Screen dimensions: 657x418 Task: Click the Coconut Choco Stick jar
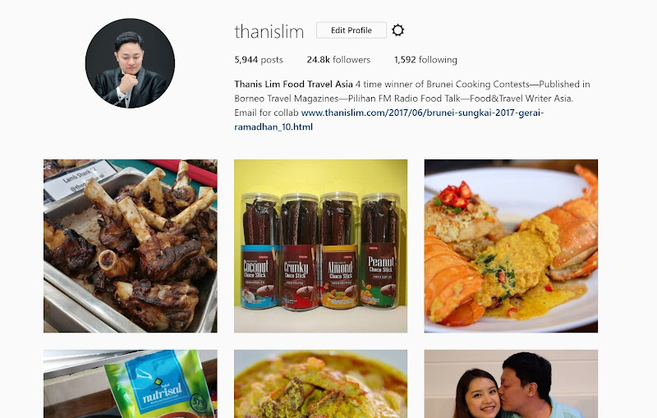(x=260, y=251)
